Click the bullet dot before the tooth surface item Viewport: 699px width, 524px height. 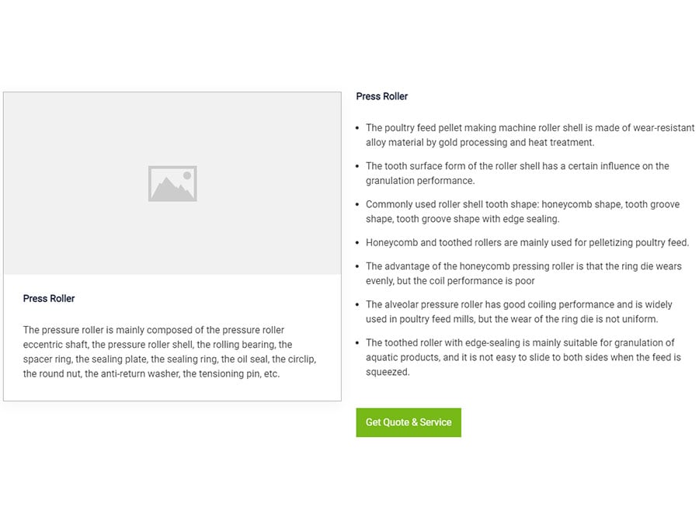pos(357,166)
